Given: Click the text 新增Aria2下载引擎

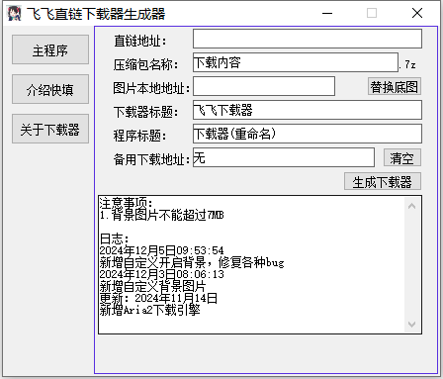Looking at the screenshot, I should click(x=149, y=310).
